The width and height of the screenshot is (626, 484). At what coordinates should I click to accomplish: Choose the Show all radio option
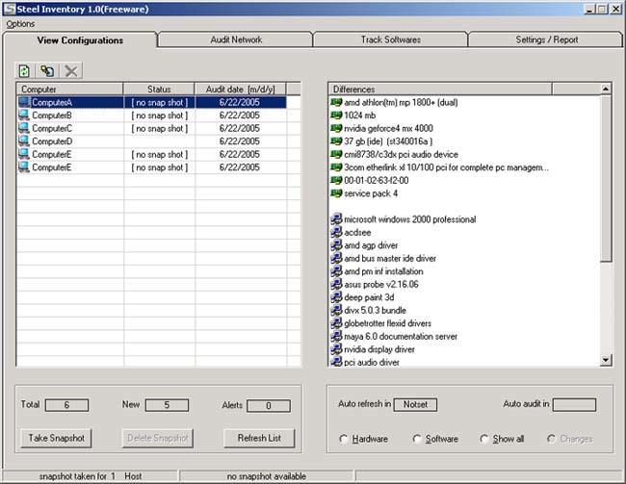484,440
